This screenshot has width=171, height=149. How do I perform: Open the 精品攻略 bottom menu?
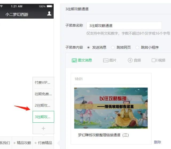22,143
